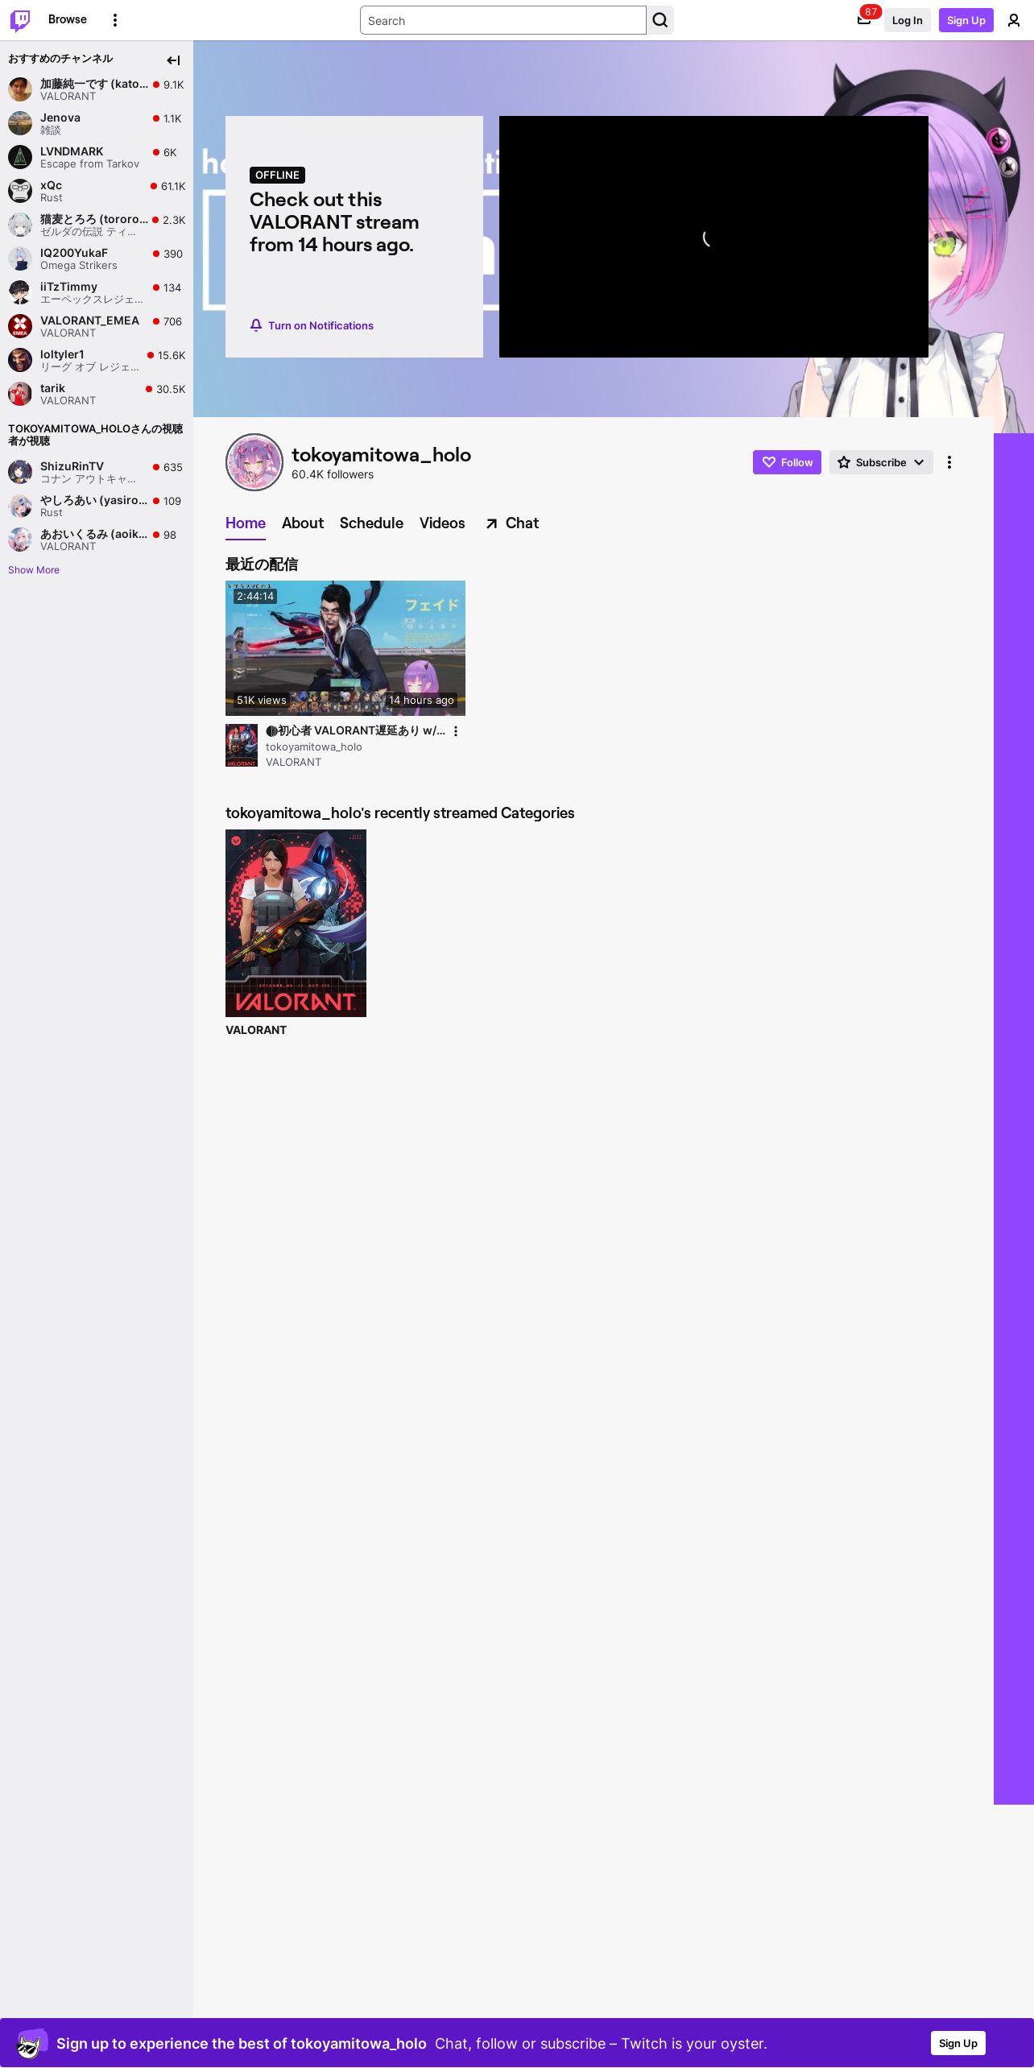This screenshot has width=1034, height=2068.
Task: Switch to the Home tab
Action: pyautogui.click(x=246, y=523)
